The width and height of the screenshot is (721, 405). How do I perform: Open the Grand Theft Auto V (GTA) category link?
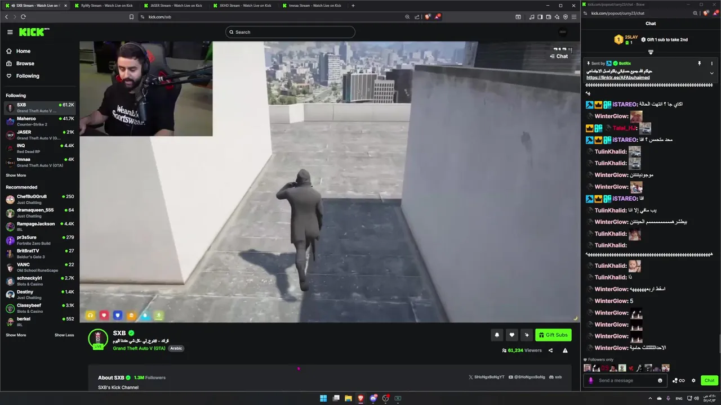[139, 348]
